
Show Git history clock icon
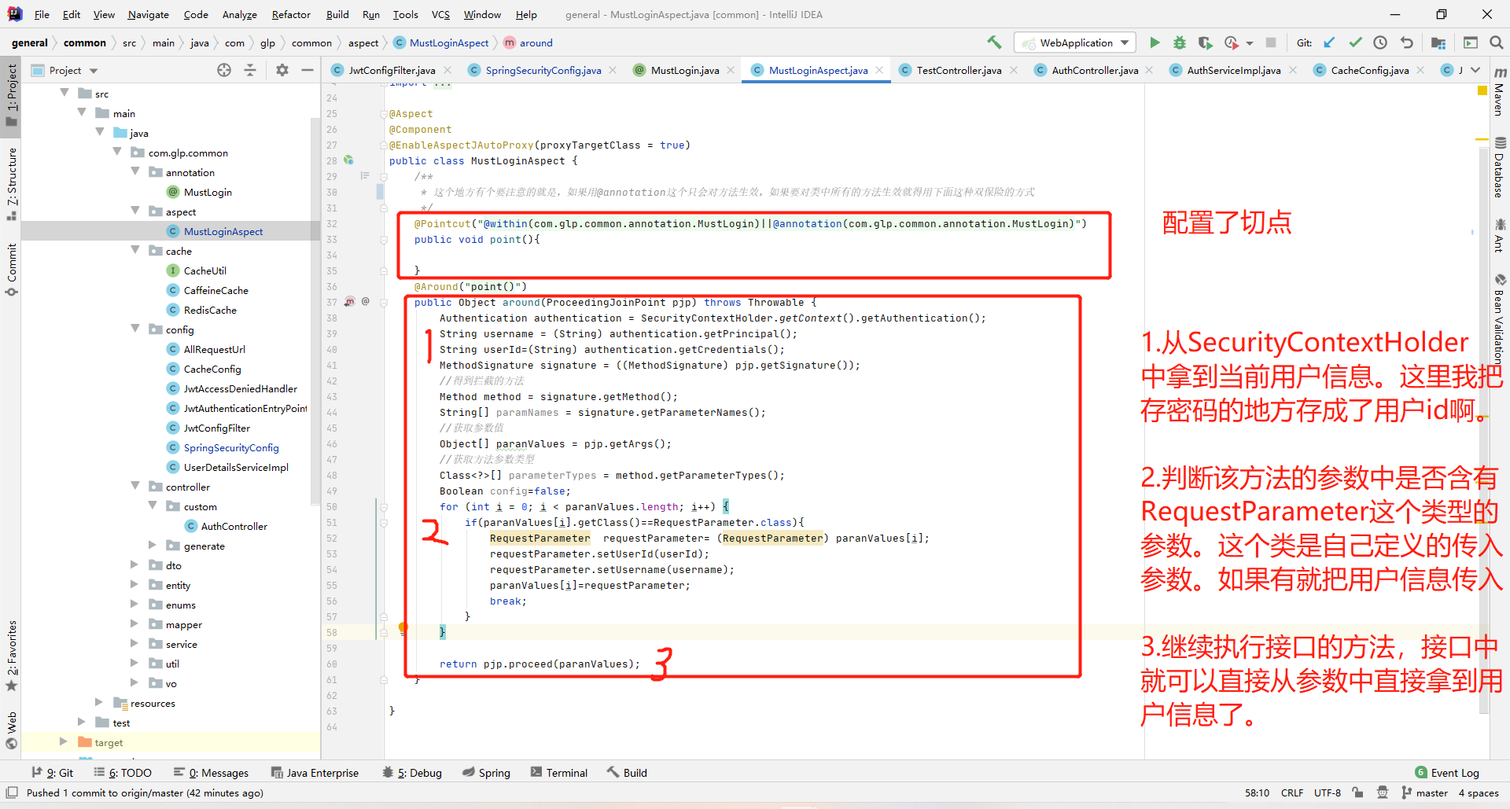coord(1380,42)
